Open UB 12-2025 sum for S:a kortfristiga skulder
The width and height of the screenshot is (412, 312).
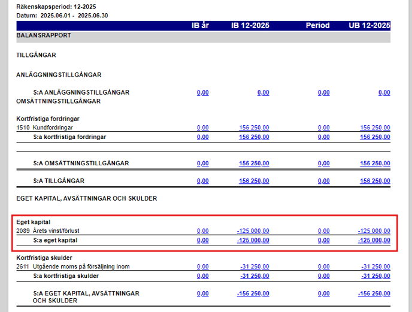coord(375,276)
